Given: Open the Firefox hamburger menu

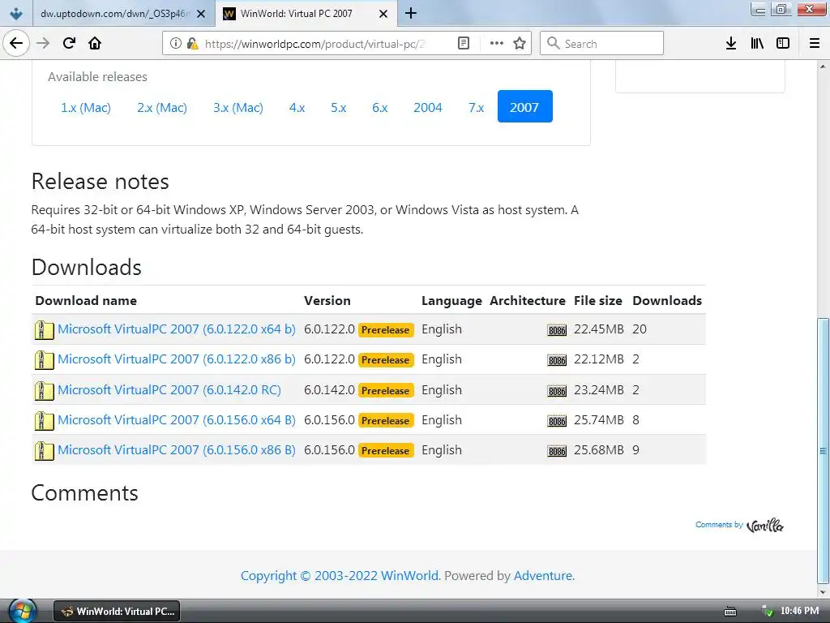Looking at the screenshot, I should (815, 44).
